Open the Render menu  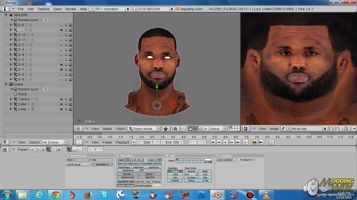(x=71, y=9)
